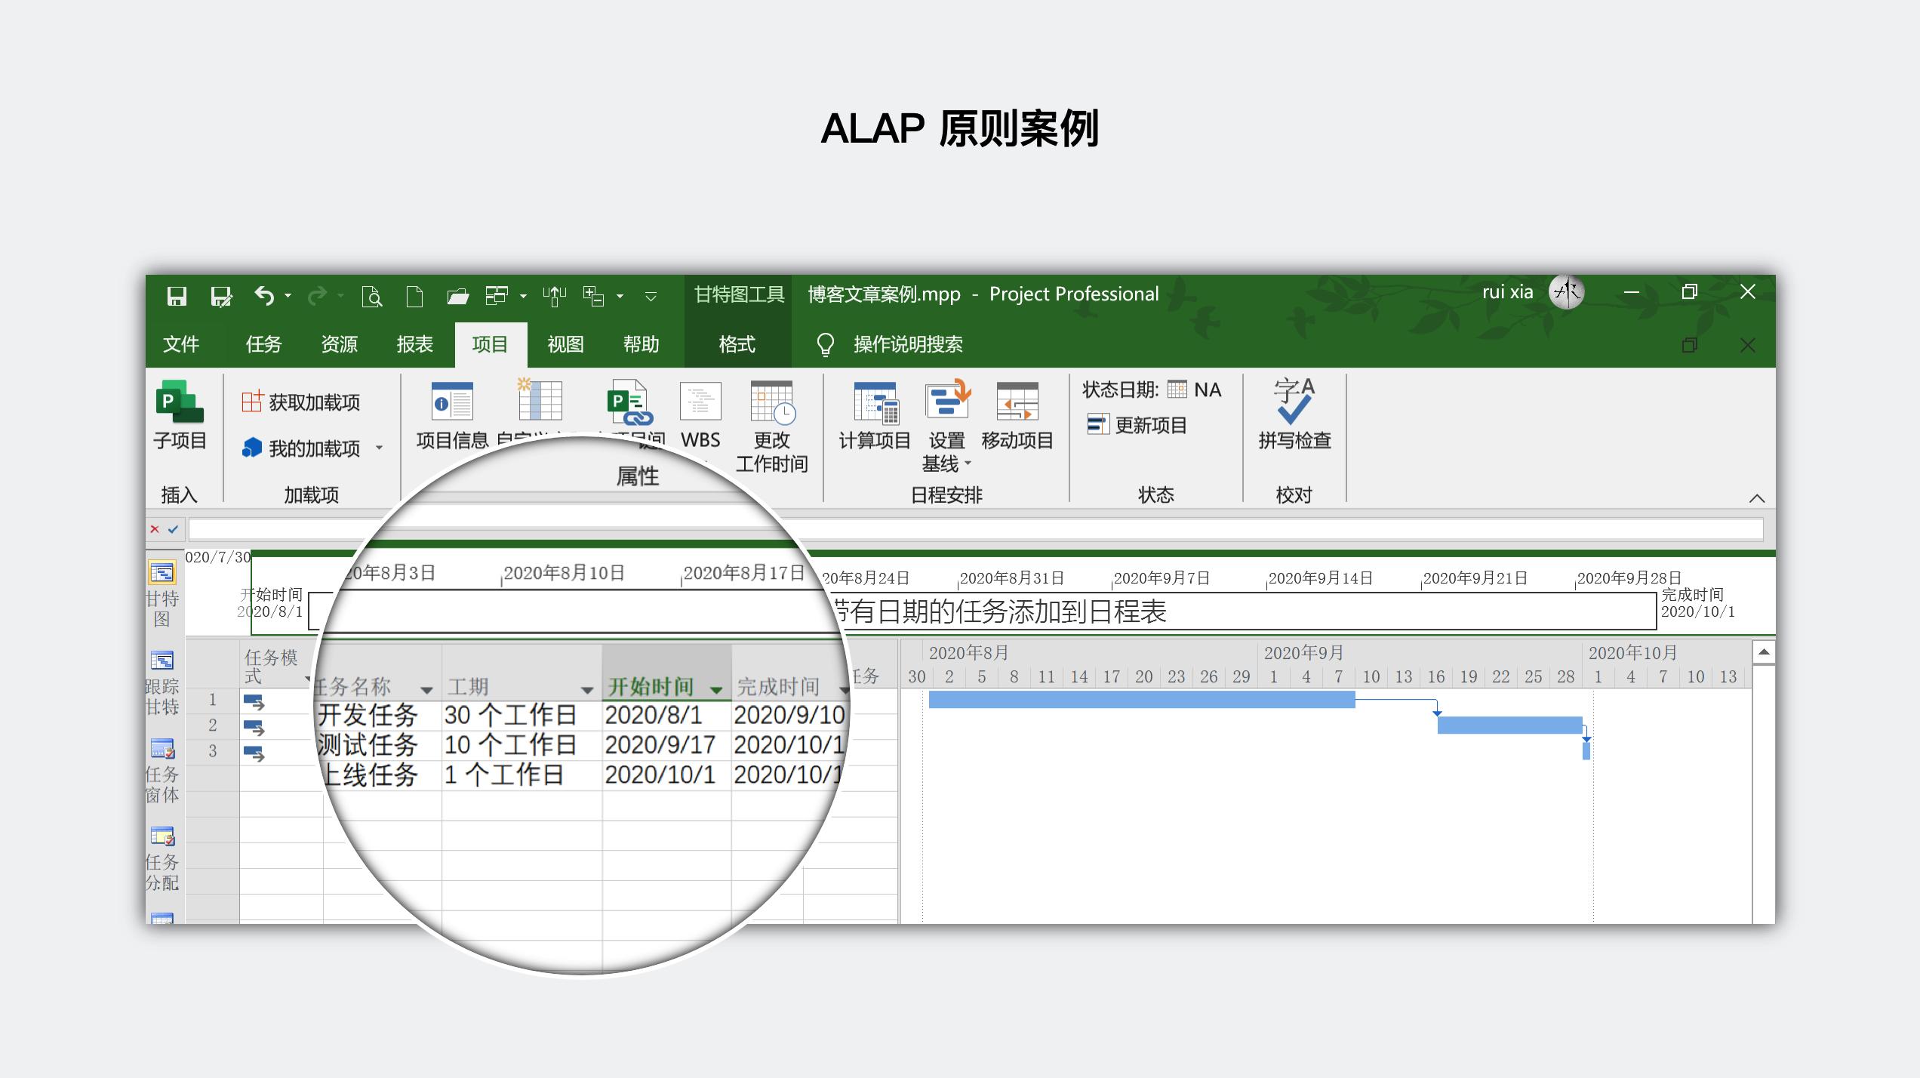Open 任务窗体 view in the view bar

(x=162, y=771)
